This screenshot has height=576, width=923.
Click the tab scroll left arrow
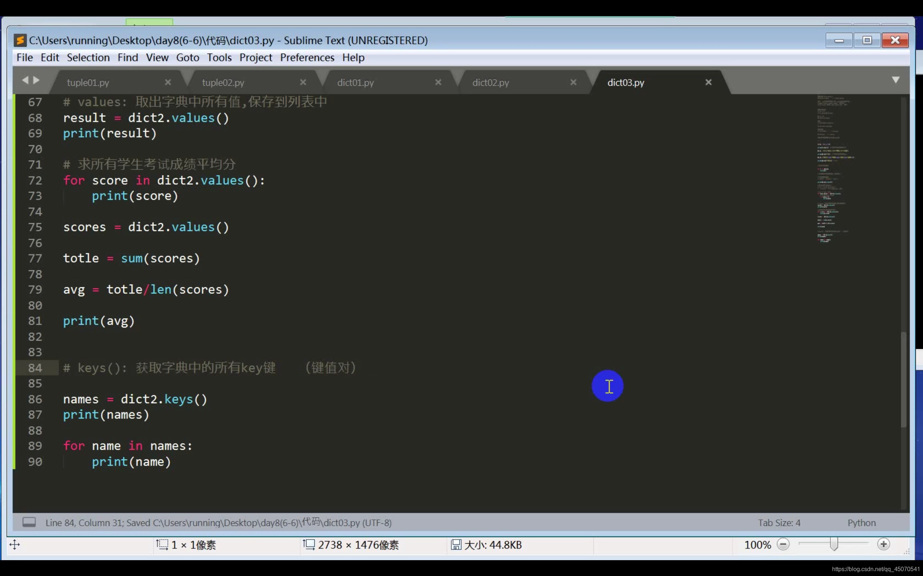tap(25, 80)
